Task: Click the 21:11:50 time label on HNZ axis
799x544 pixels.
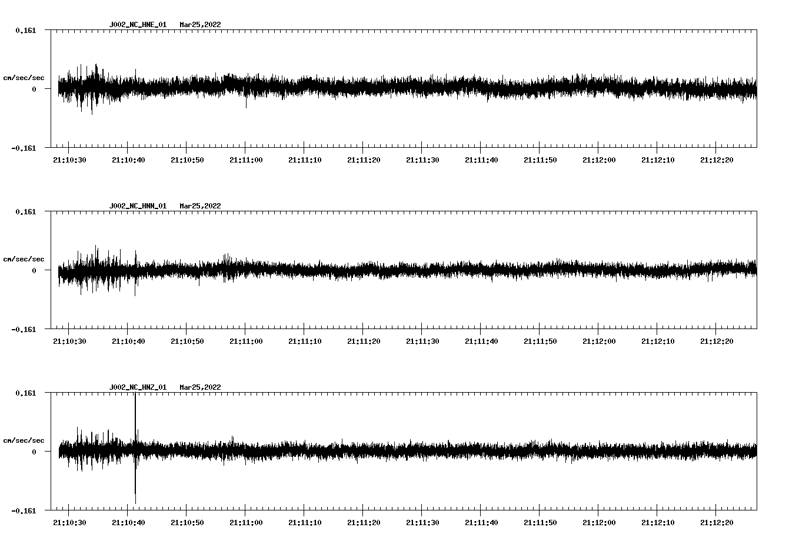Action: [540, 522]
